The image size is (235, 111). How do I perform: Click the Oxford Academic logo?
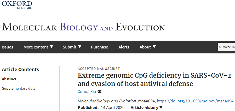(17, 5)
